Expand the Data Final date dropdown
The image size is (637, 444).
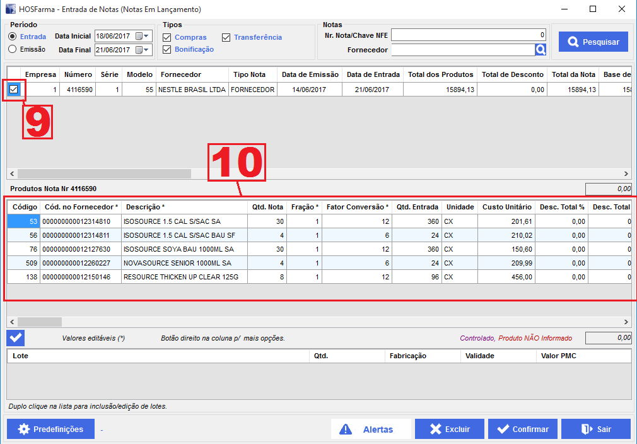[x=147, y=50]
